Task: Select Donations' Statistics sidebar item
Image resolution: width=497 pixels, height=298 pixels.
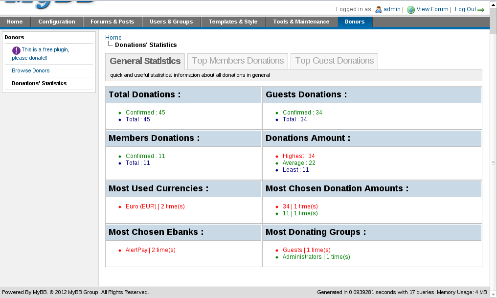Action: point(39,83)
